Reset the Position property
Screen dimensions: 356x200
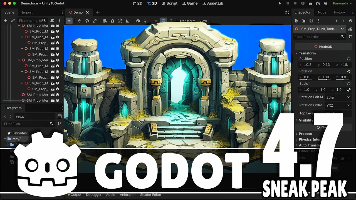(x=349, y=59)
